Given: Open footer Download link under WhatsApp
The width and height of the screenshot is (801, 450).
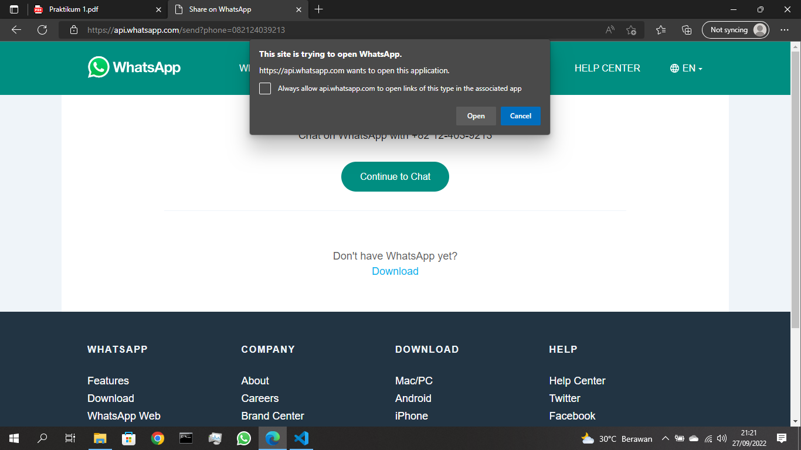Looking at the screenshot, I should pos(111,398).
